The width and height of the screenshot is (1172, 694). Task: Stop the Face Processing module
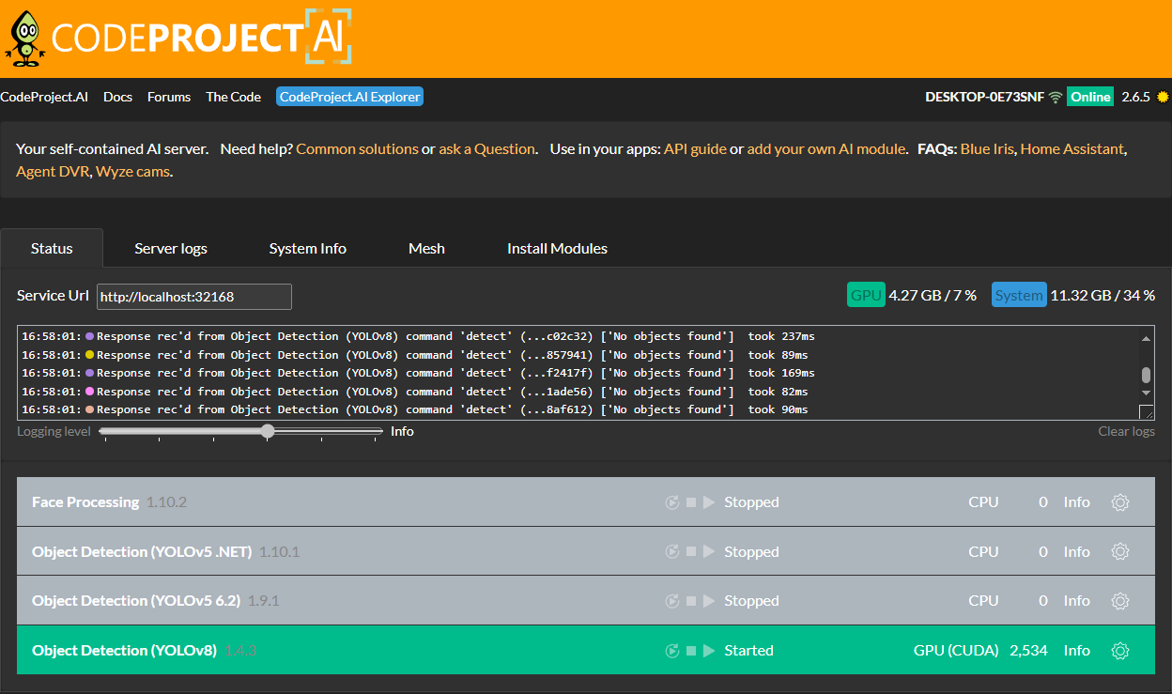(691, 502)
